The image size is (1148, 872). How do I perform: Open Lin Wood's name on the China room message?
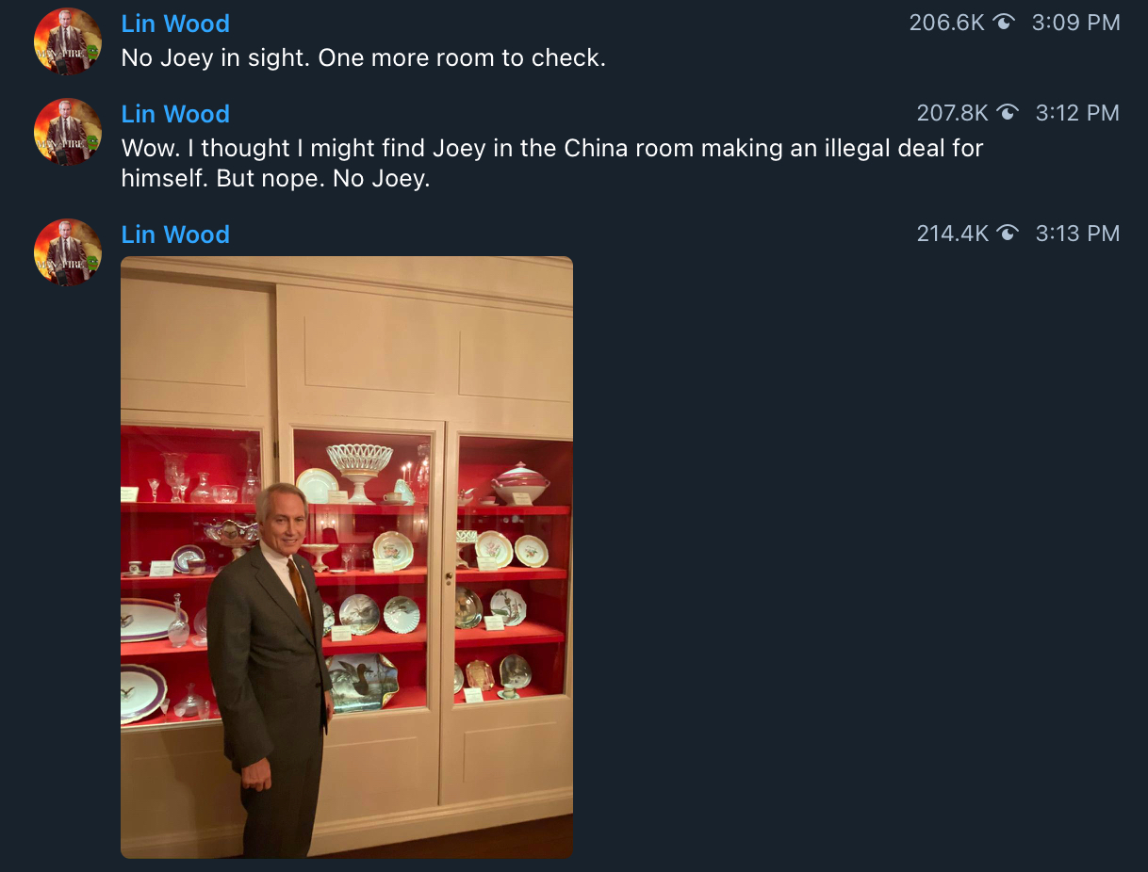(x=175, y=114)
